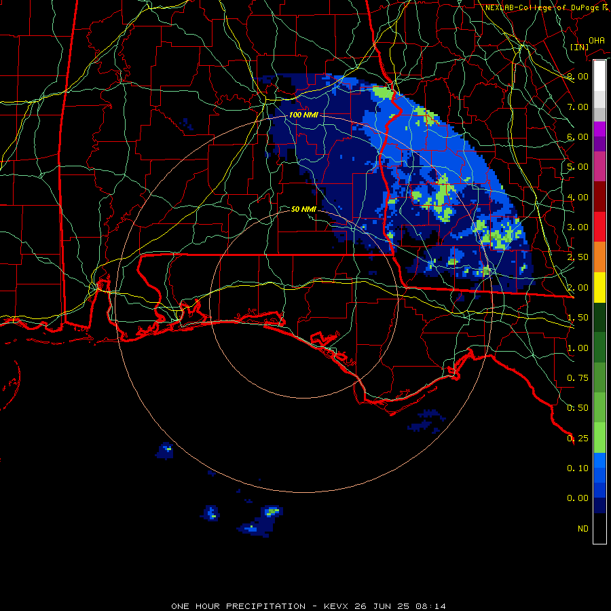Click the NEXLAB-College of DuPage label
The image size is (611, 611).
(546, 7)
